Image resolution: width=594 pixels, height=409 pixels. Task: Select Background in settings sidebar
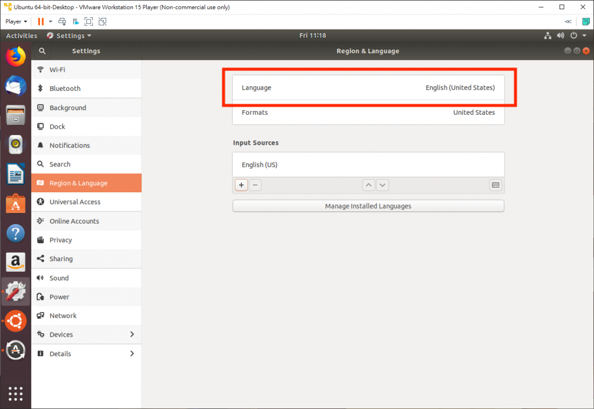(87, 108)
